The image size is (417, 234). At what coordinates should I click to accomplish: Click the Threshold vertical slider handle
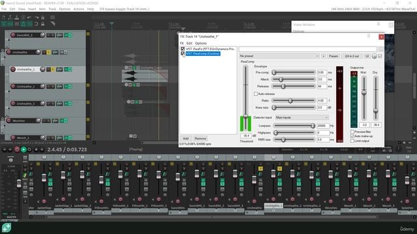(246, 116)
